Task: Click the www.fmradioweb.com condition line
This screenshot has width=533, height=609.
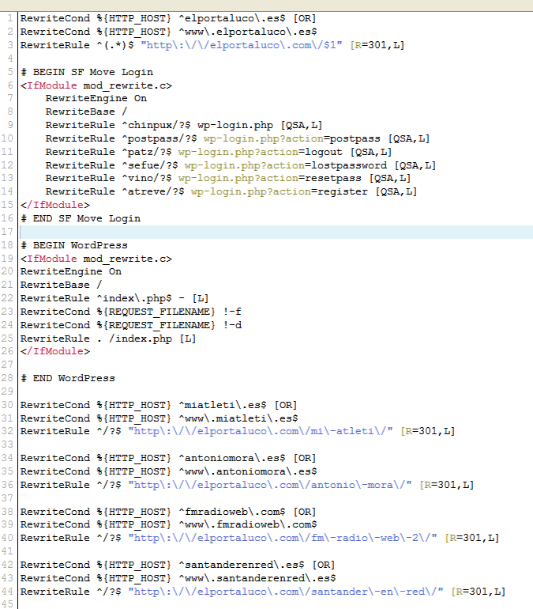Action: 169,524
